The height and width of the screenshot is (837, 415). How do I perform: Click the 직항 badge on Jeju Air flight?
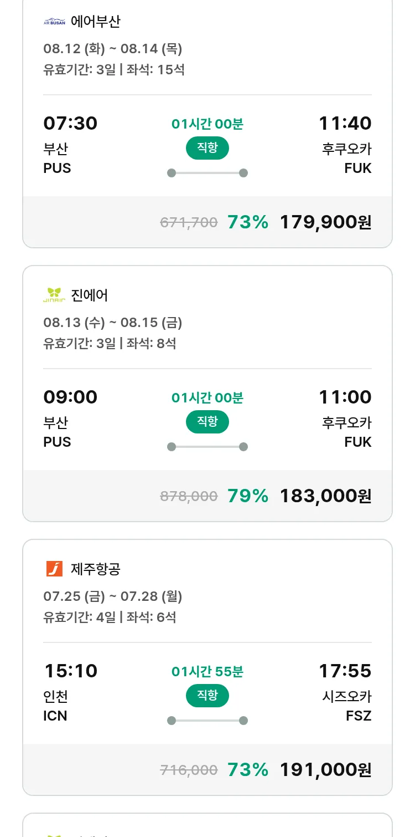click(x=207, y=696)
